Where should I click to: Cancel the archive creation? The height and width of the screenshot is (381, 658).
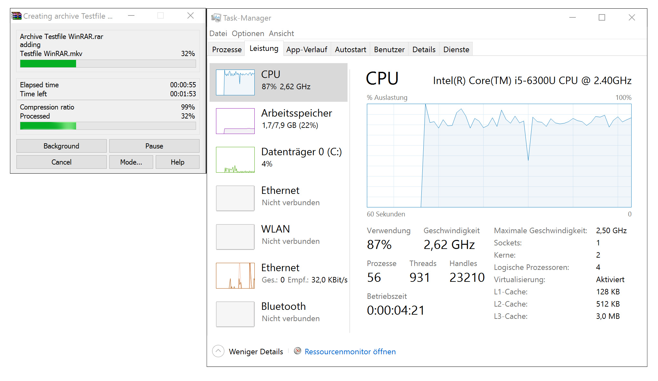click(61, 162)
